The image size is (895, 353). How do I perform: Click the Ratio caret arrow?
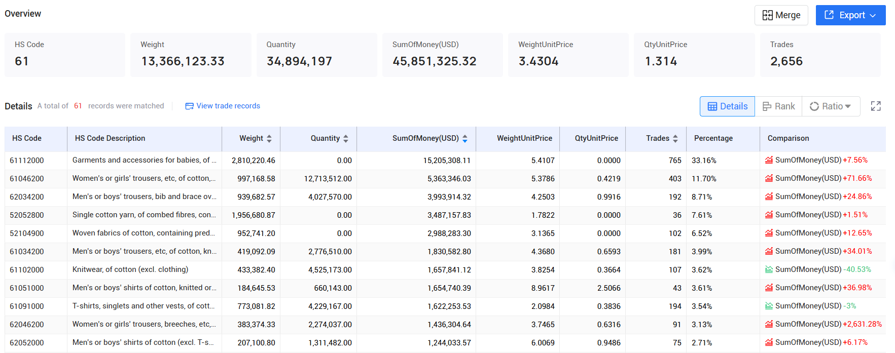[848, 106]
